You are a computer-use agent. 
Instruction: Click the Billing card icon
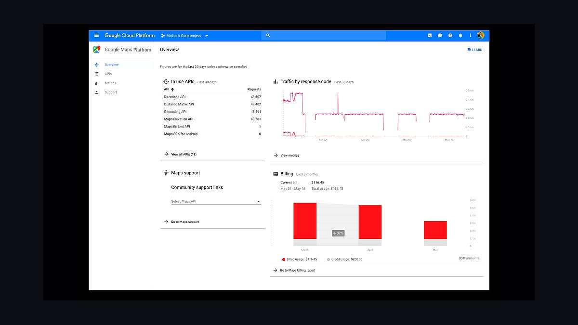pos(276,174)
